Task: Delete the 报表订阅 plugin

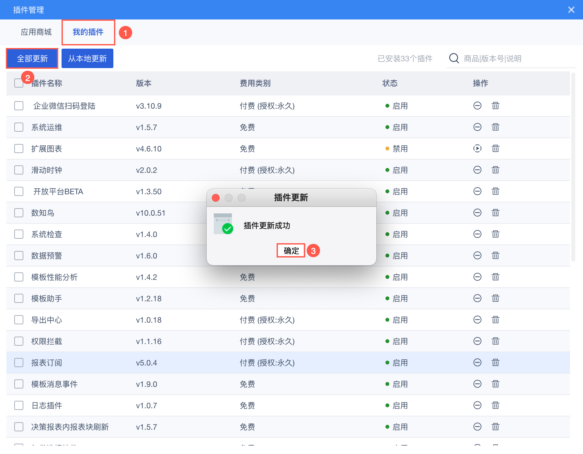Action: click(496, 363)
